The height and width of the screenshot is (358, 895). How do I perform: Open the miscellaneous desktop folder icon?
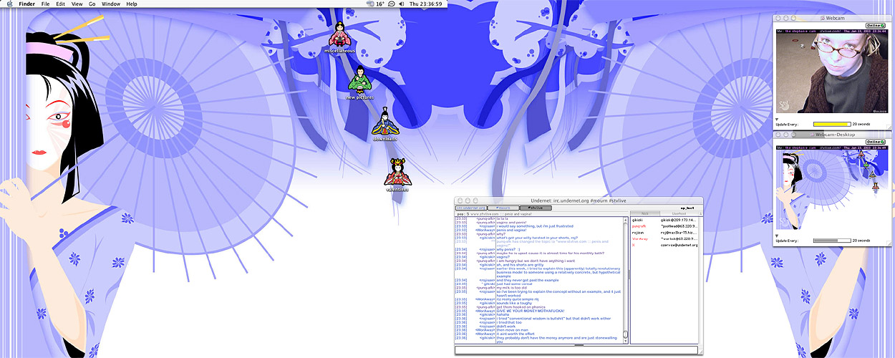click(340, 37)
